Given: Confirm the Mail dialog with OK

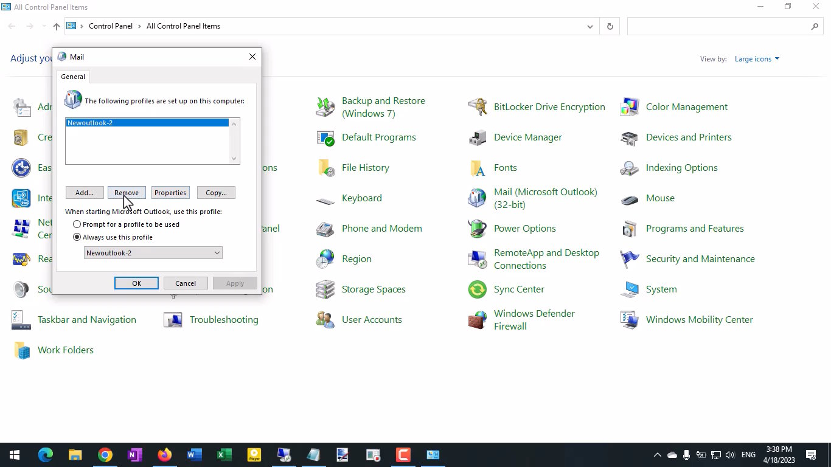Looking at the screenshot, I should [x=136, y=283].
